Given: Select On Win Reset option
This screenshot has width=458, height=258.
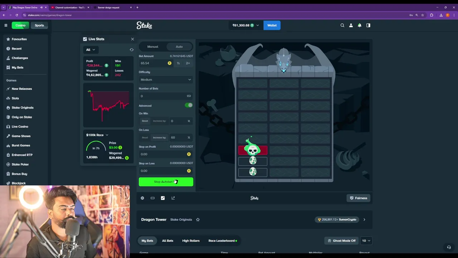Looking at the screenshot, I should 145,121.
